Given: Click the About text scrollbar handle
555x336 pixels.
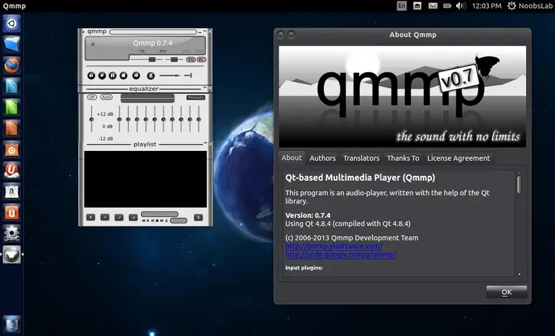Looking at the screenshot, I should pos(520,184).
